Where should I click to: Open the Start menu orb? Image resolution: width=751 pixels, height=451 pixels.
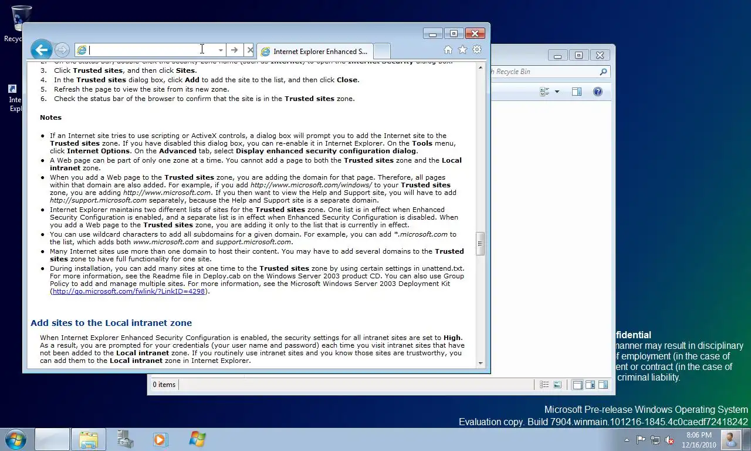pyautogui.click(x=15, y=439)
